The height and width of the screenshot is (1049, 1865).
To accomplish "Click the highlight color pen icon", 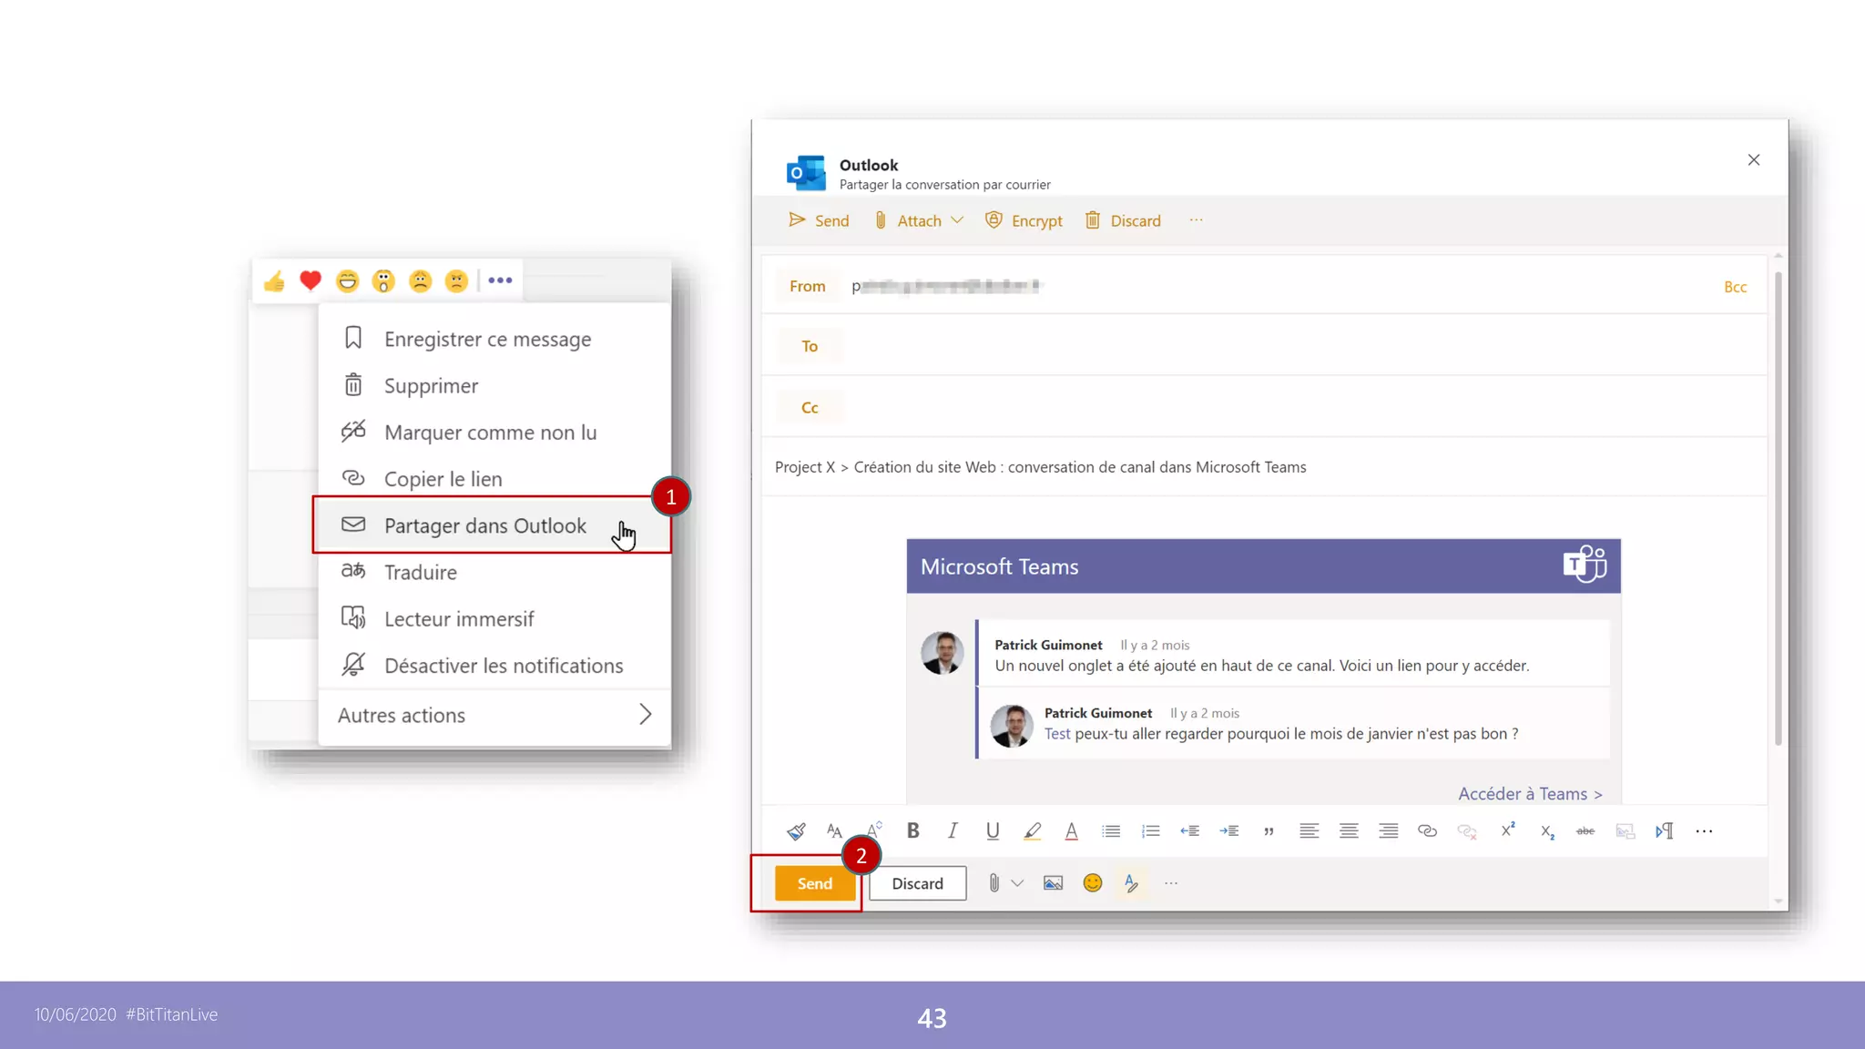I will (x=1032, y=830).
